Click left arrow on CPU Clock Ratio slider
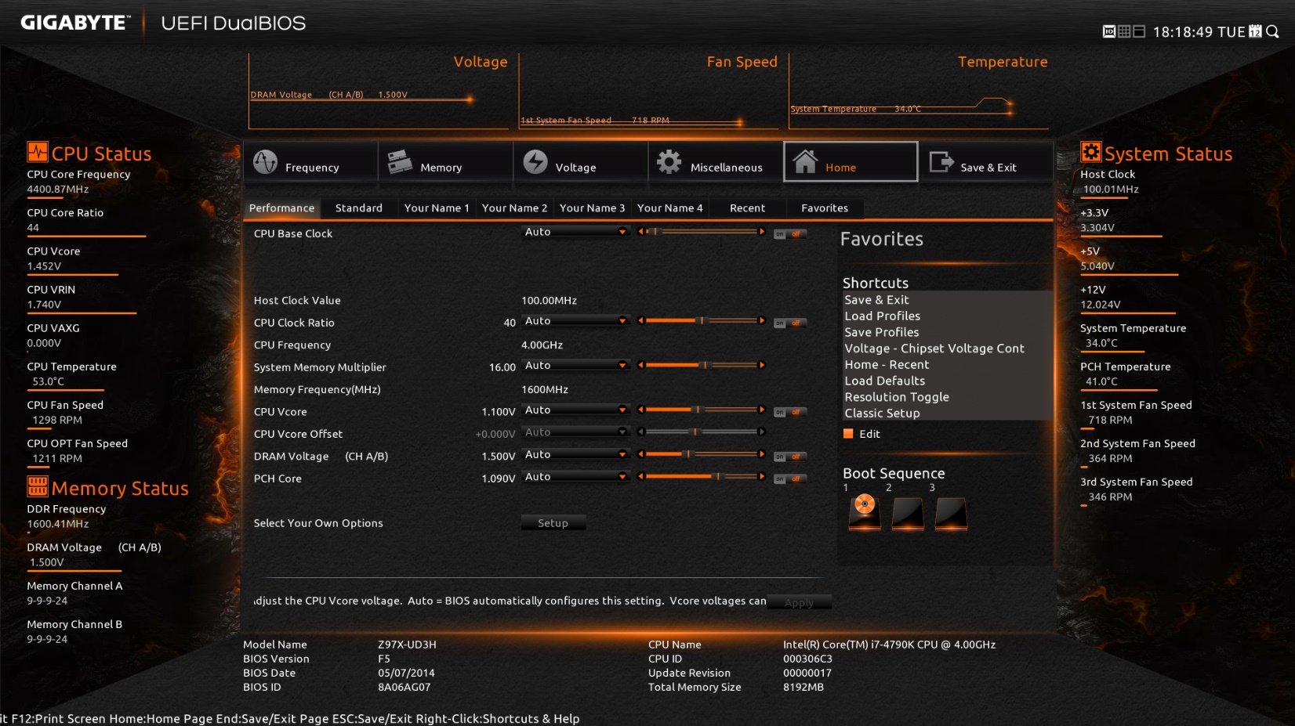This screenshot has height=726, width=1295. pos(641,320)
